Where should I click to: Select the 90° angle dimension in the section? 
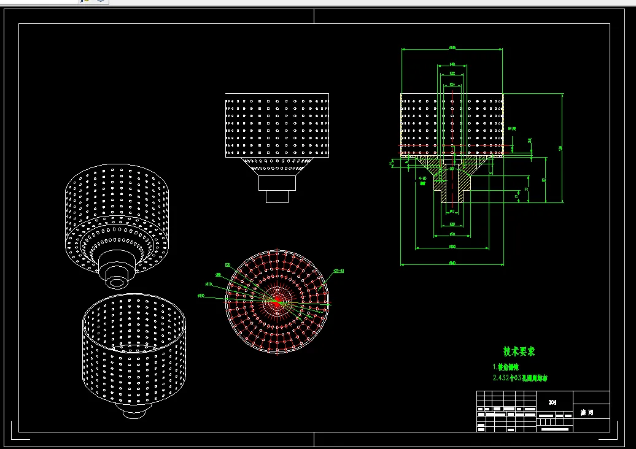(x=452, y=169)
